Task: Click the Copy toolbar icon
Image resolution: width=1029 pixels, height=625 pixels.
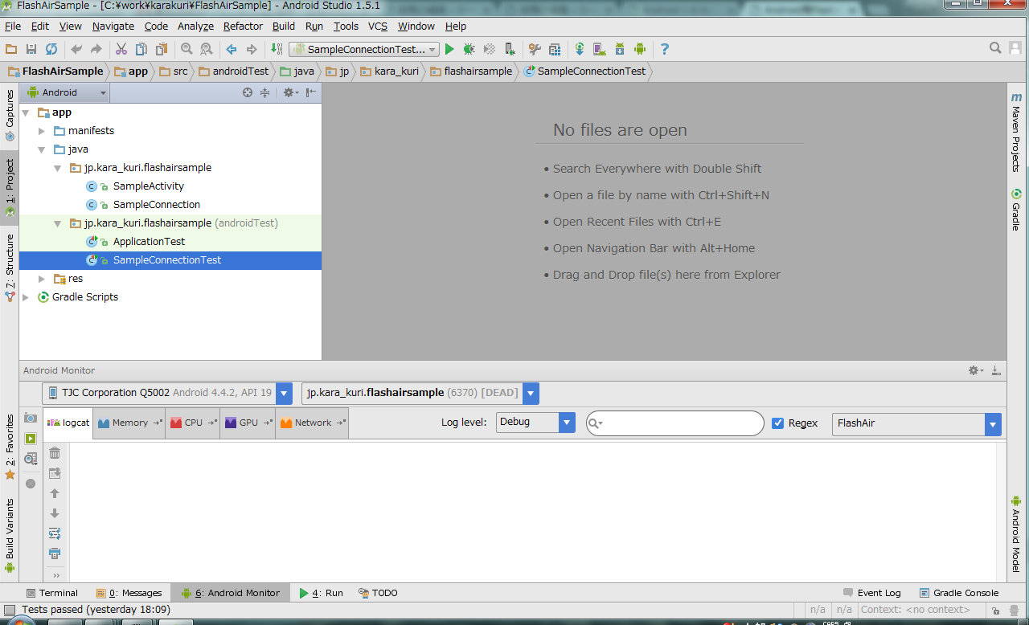Action: 141,49
